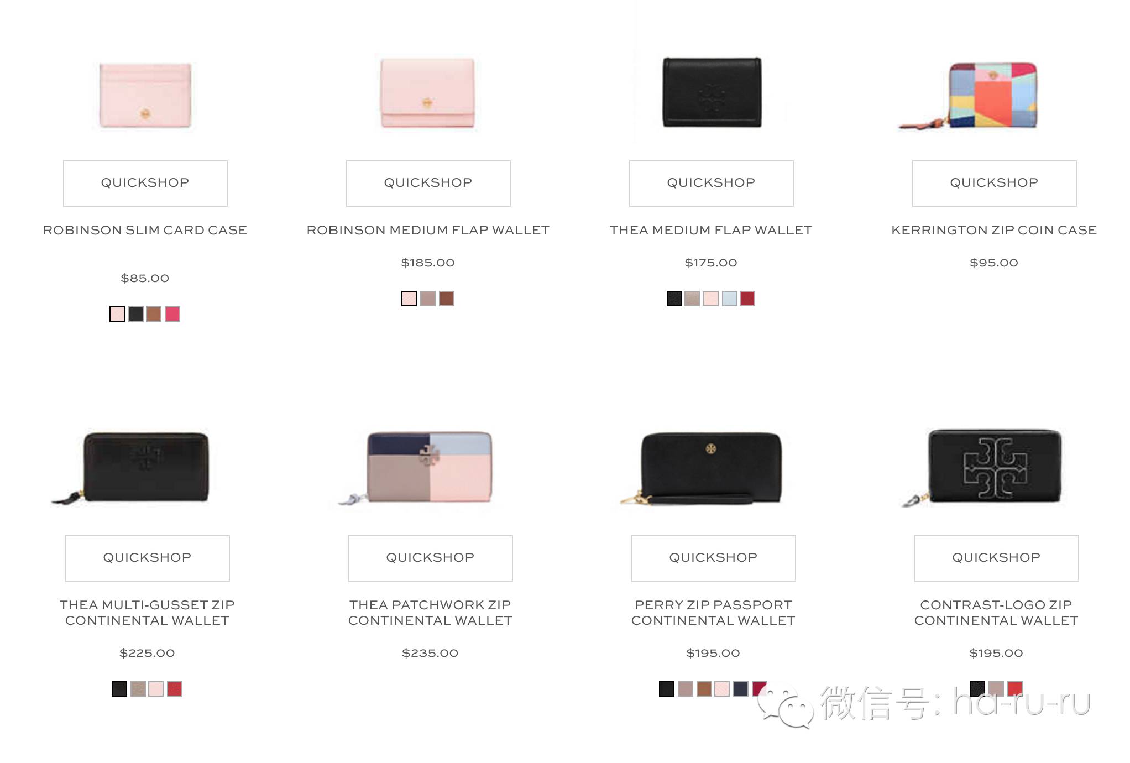Screen dimensions: 1130x763
Task: Select black swatch for Robinson Slim Card Case
Action: tap(136, 314)
